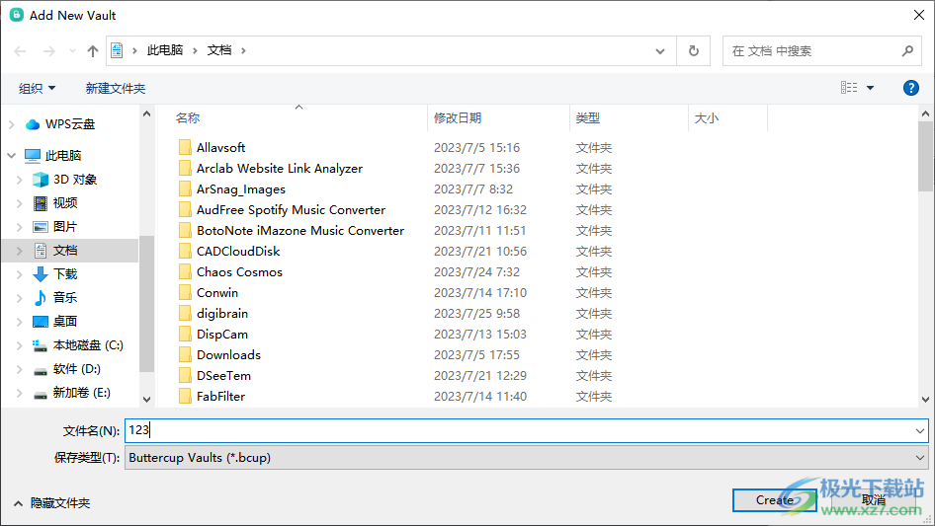
Task: Refresh the current folder view
Action: coord(694,51)
